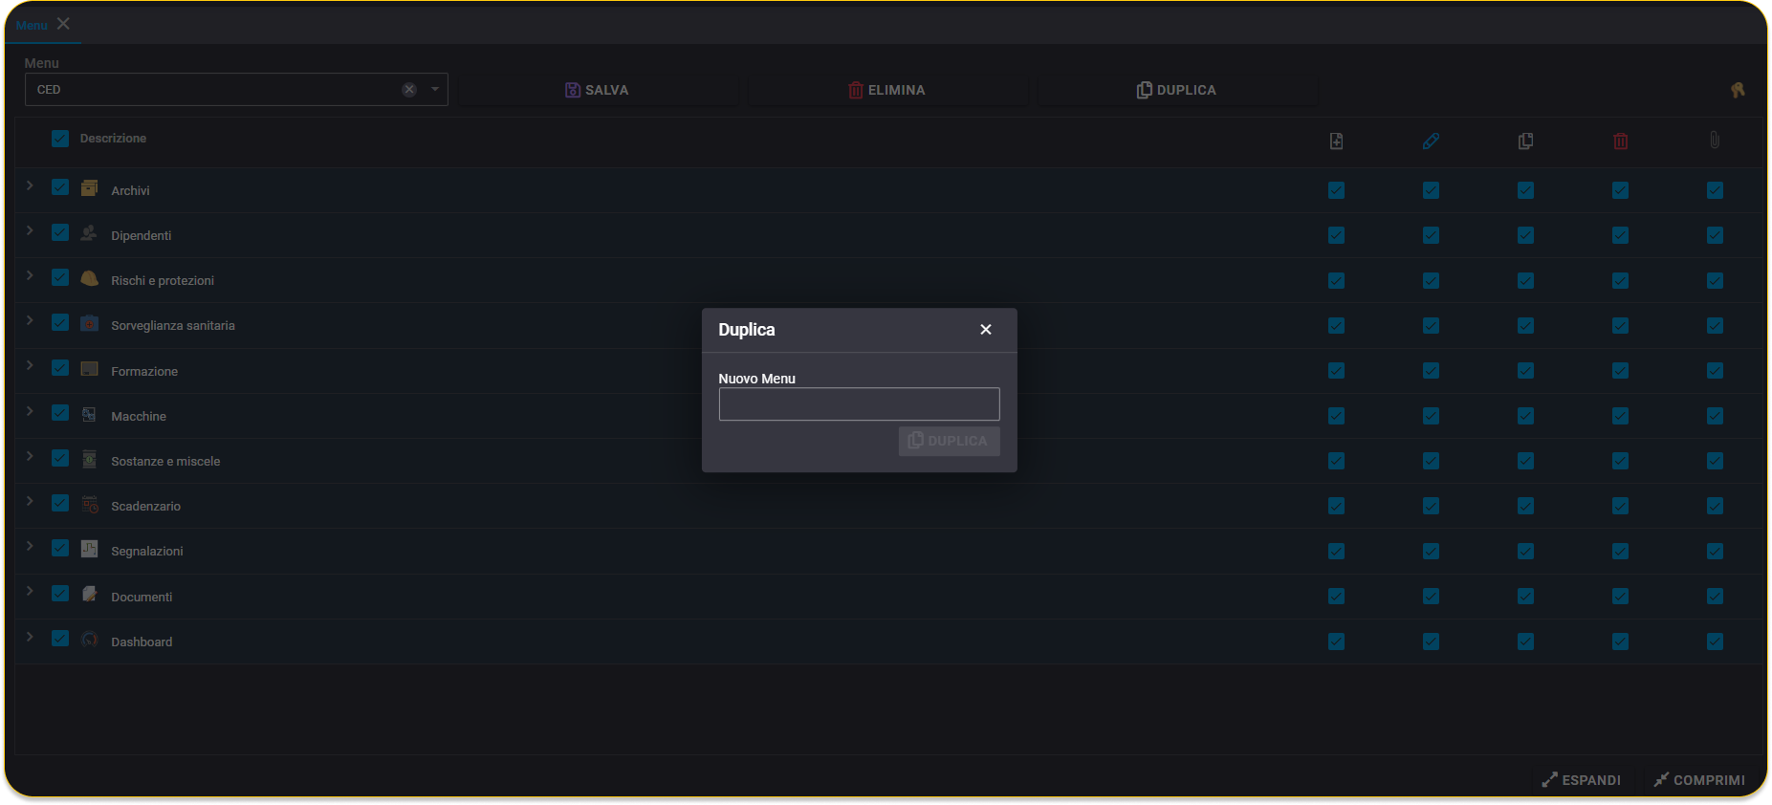Image resolution: width=1772 pixels, height=805 pixels.
Task: Click the DUPLICA toolbar button
Action: pos(1176,90)
